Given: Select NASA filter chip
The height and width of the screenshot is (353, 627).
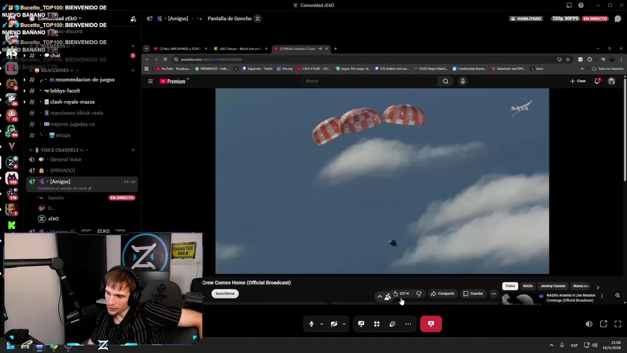Looking at the screenshot, I should tap(528, 286).
